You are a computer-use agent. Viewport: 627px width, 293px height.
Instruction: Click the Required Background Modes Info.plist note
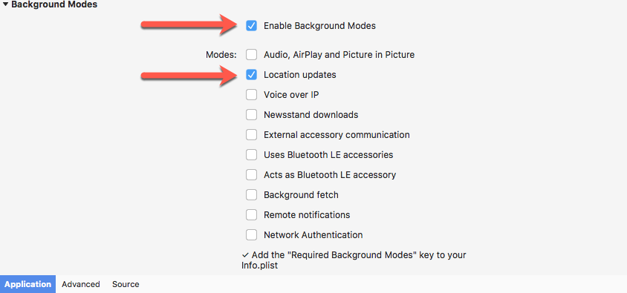[354, 260]
